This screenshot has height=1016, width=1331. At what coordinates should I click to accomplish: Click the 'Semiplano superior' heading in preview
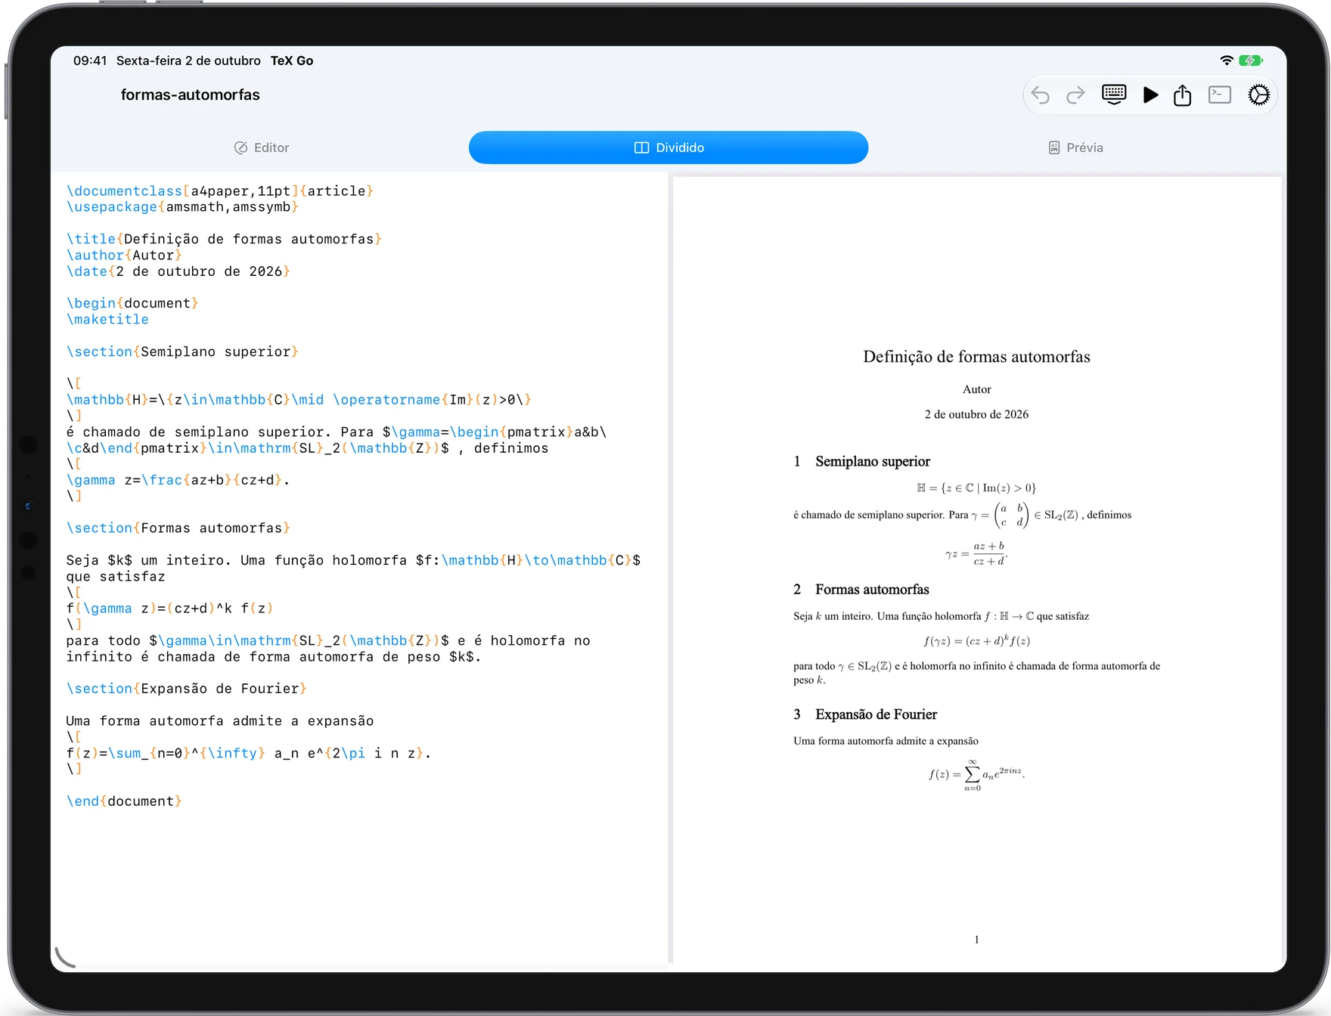click(873, 462)
